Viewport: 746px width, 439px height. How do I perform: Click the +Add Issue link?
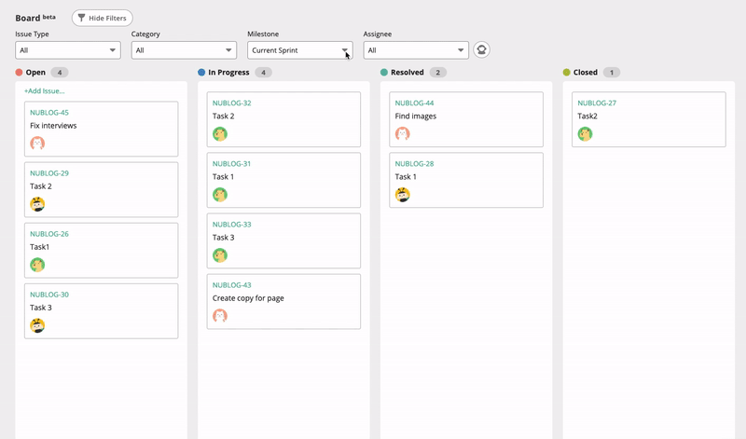click(x=44, y=90)
